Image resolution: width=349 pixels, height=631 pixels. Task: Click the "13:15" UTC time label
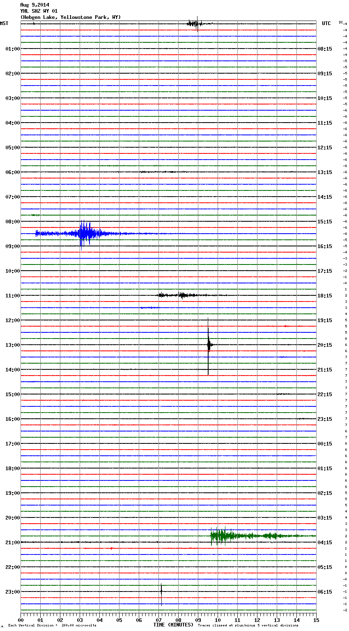325,172
